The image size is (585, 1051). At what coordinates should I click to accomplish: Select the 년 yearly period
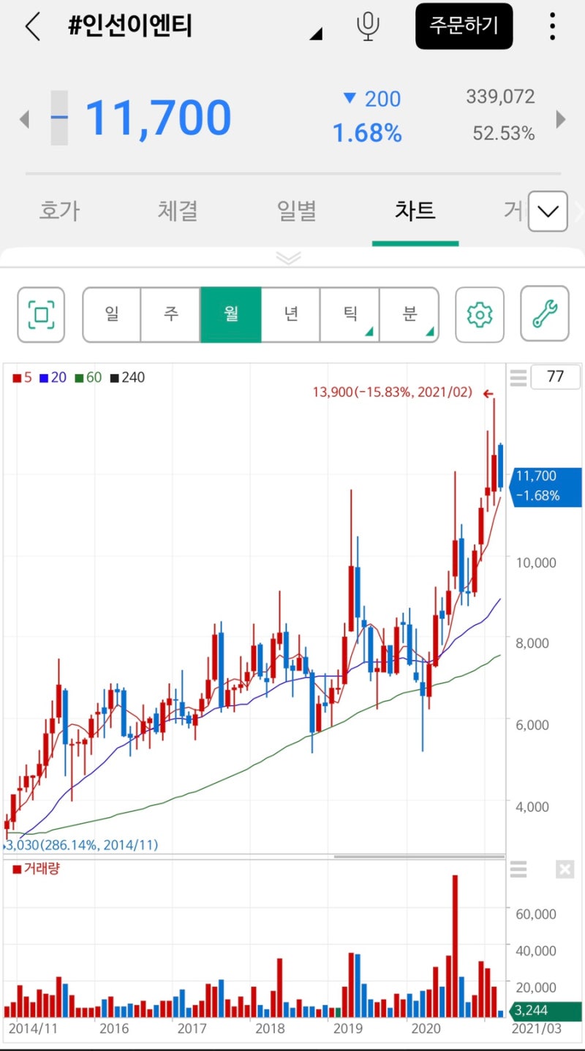pyautogui.click(x=290, y=314)
